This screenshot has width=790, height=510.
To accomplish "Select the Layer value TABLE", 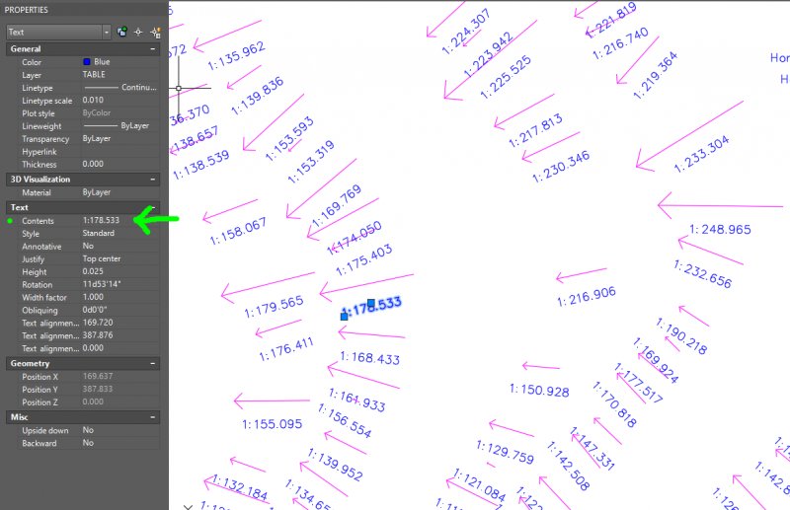I will click(x=94, y=75).
